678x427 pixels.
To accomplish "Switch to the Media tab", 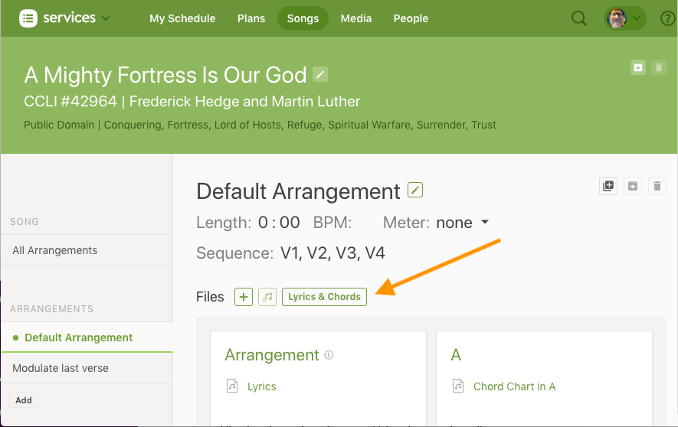I will pyautogui.click(x=356, y=18).
